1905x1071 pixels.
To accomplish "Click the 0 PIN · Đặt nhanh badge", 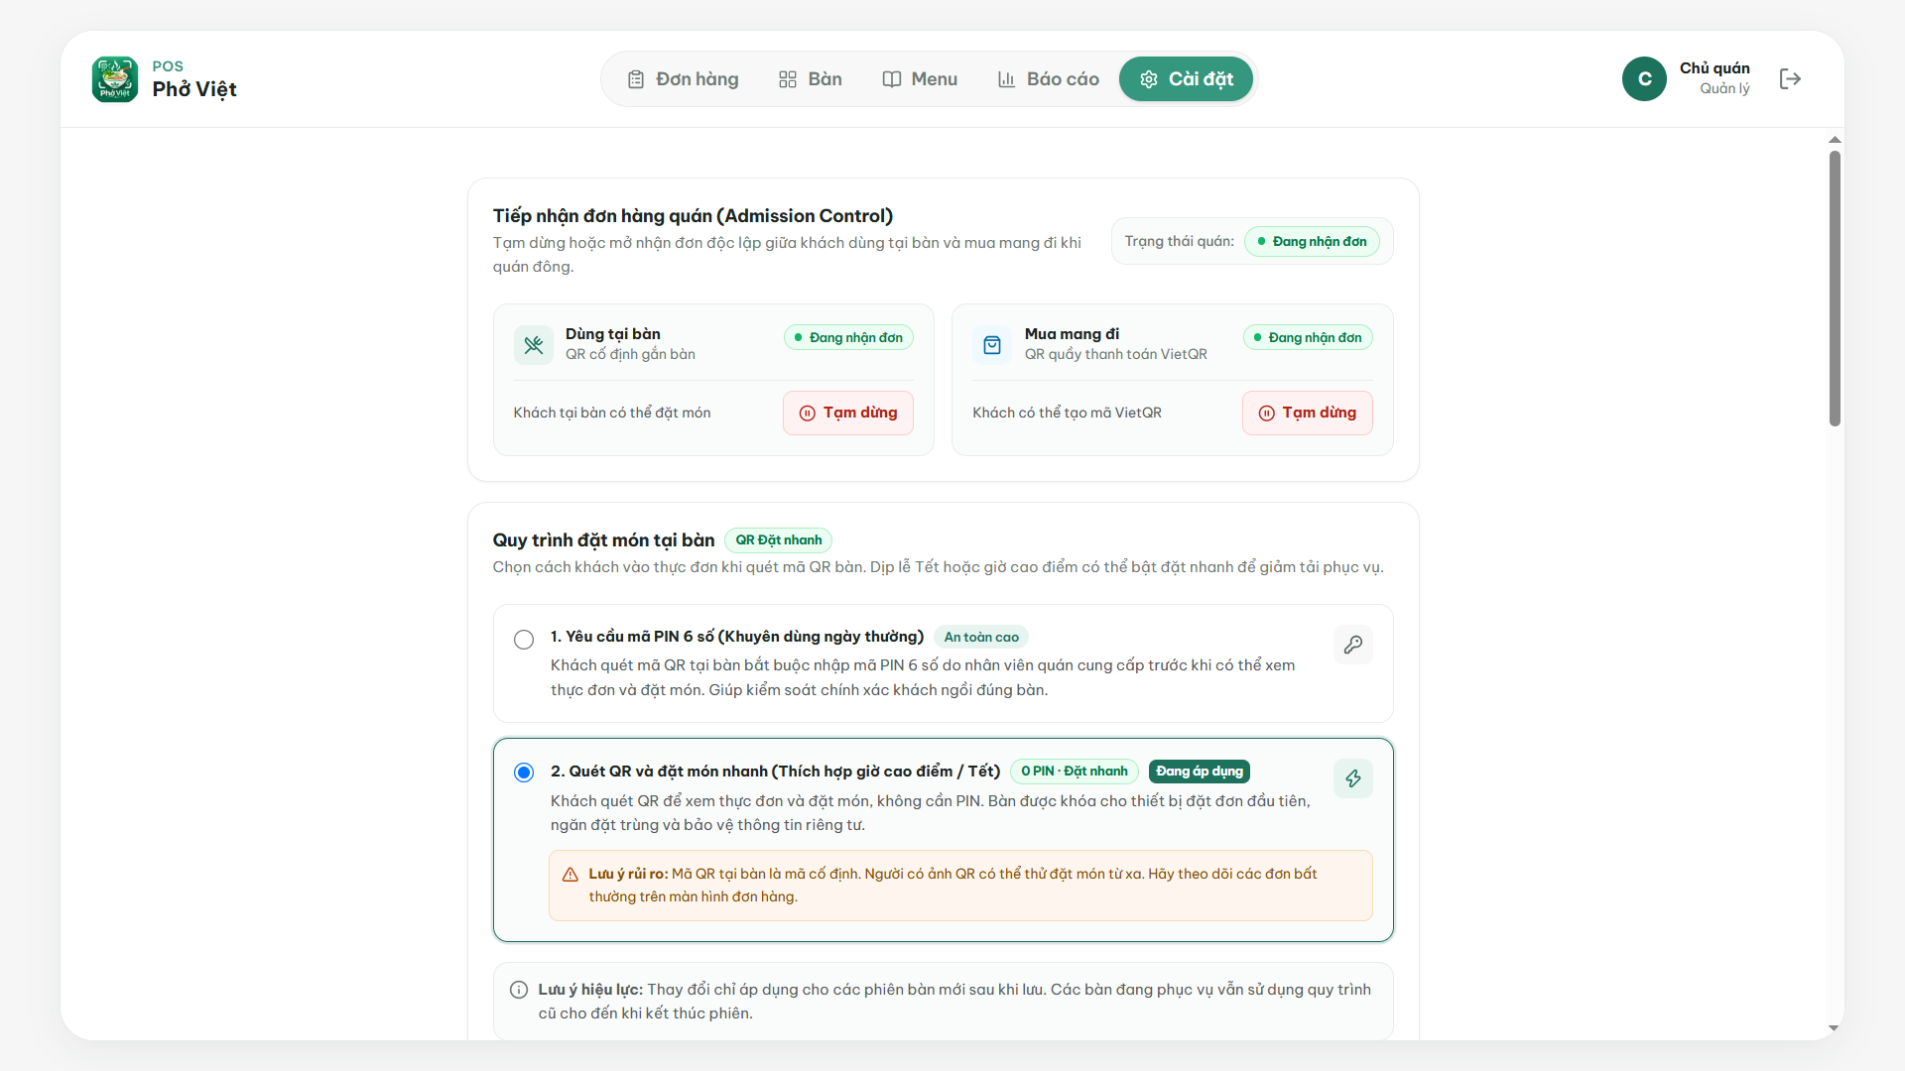I will click(1075, 772).
